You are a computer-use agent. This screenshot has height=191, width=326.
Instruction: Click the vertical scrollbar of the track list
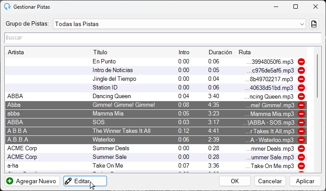click(317, 76)
